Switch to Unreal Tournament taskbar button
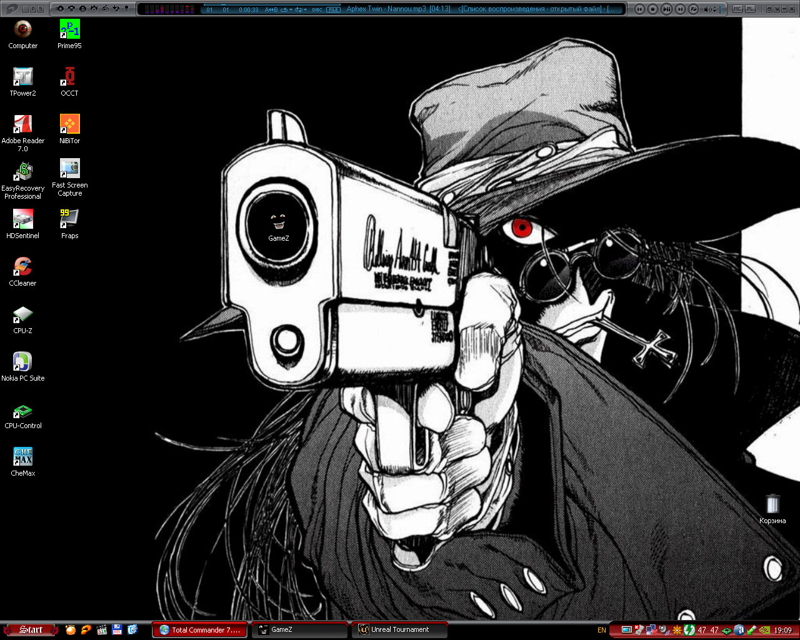The image size is (800, 640). 400,630
